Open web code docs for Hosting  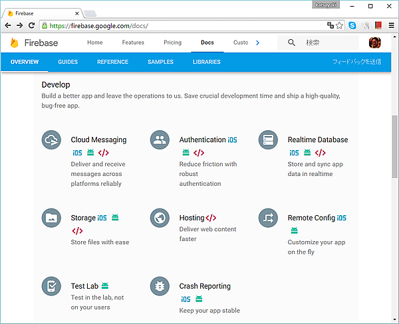211,218
